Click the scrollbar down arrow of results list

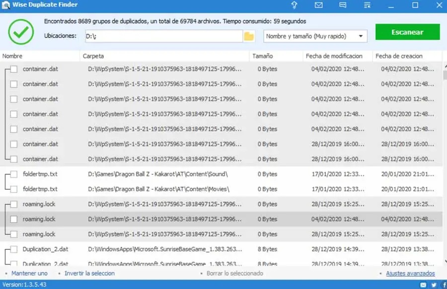click(x=445, y=261)
